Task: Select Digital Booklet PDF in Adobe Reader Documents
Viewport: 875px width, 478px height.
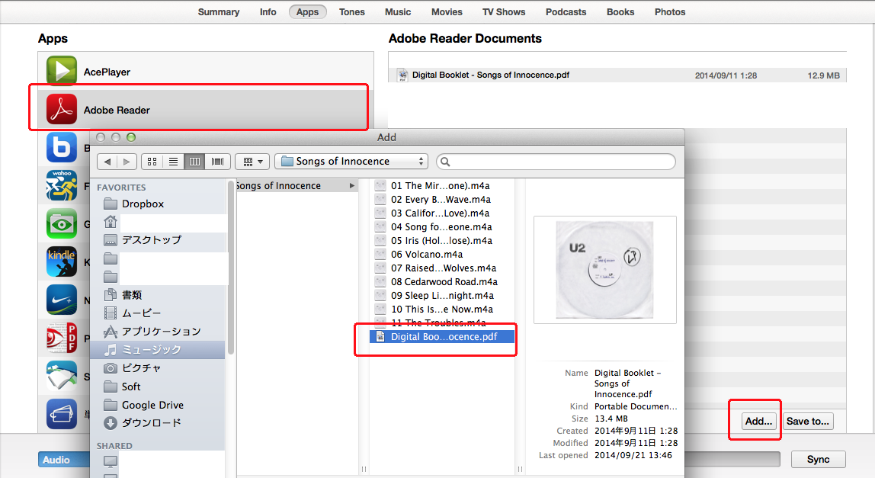Action: pyautogui.click(x=617, y=75)
